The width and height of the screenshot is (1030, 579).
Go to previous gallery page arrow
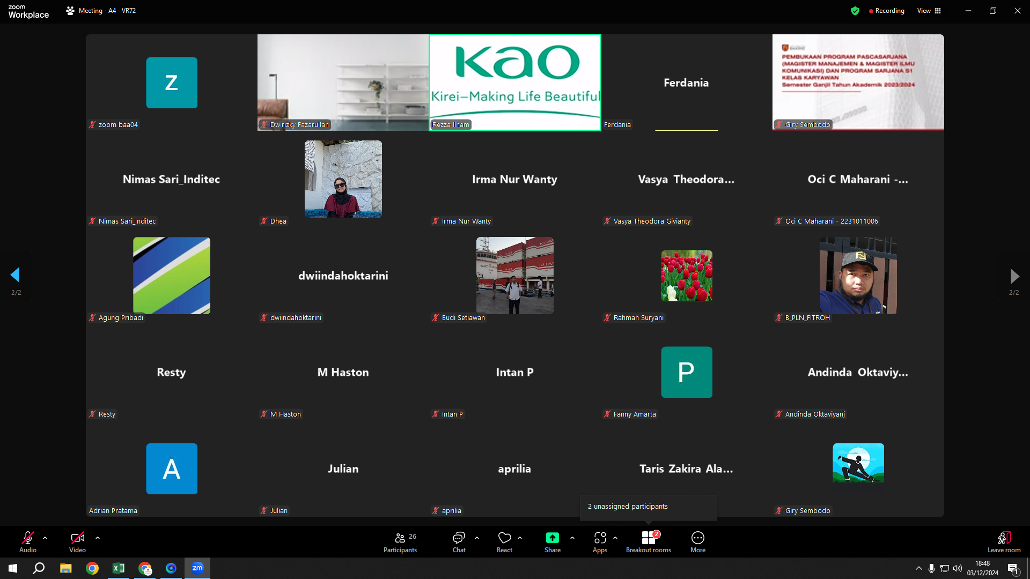tap(15, 275)
